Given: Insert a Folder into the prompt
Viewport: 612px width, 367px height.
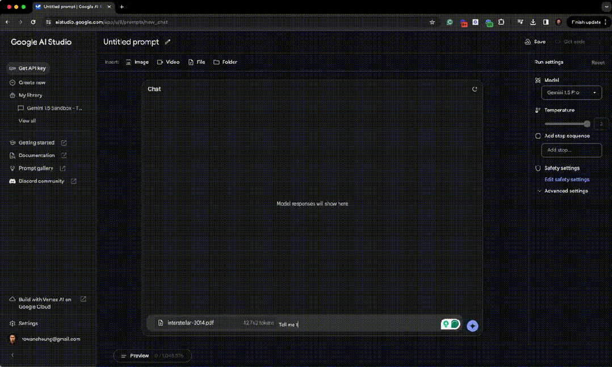Looking at the screenshot, I should pyautogui.click(x=225, y=62).
